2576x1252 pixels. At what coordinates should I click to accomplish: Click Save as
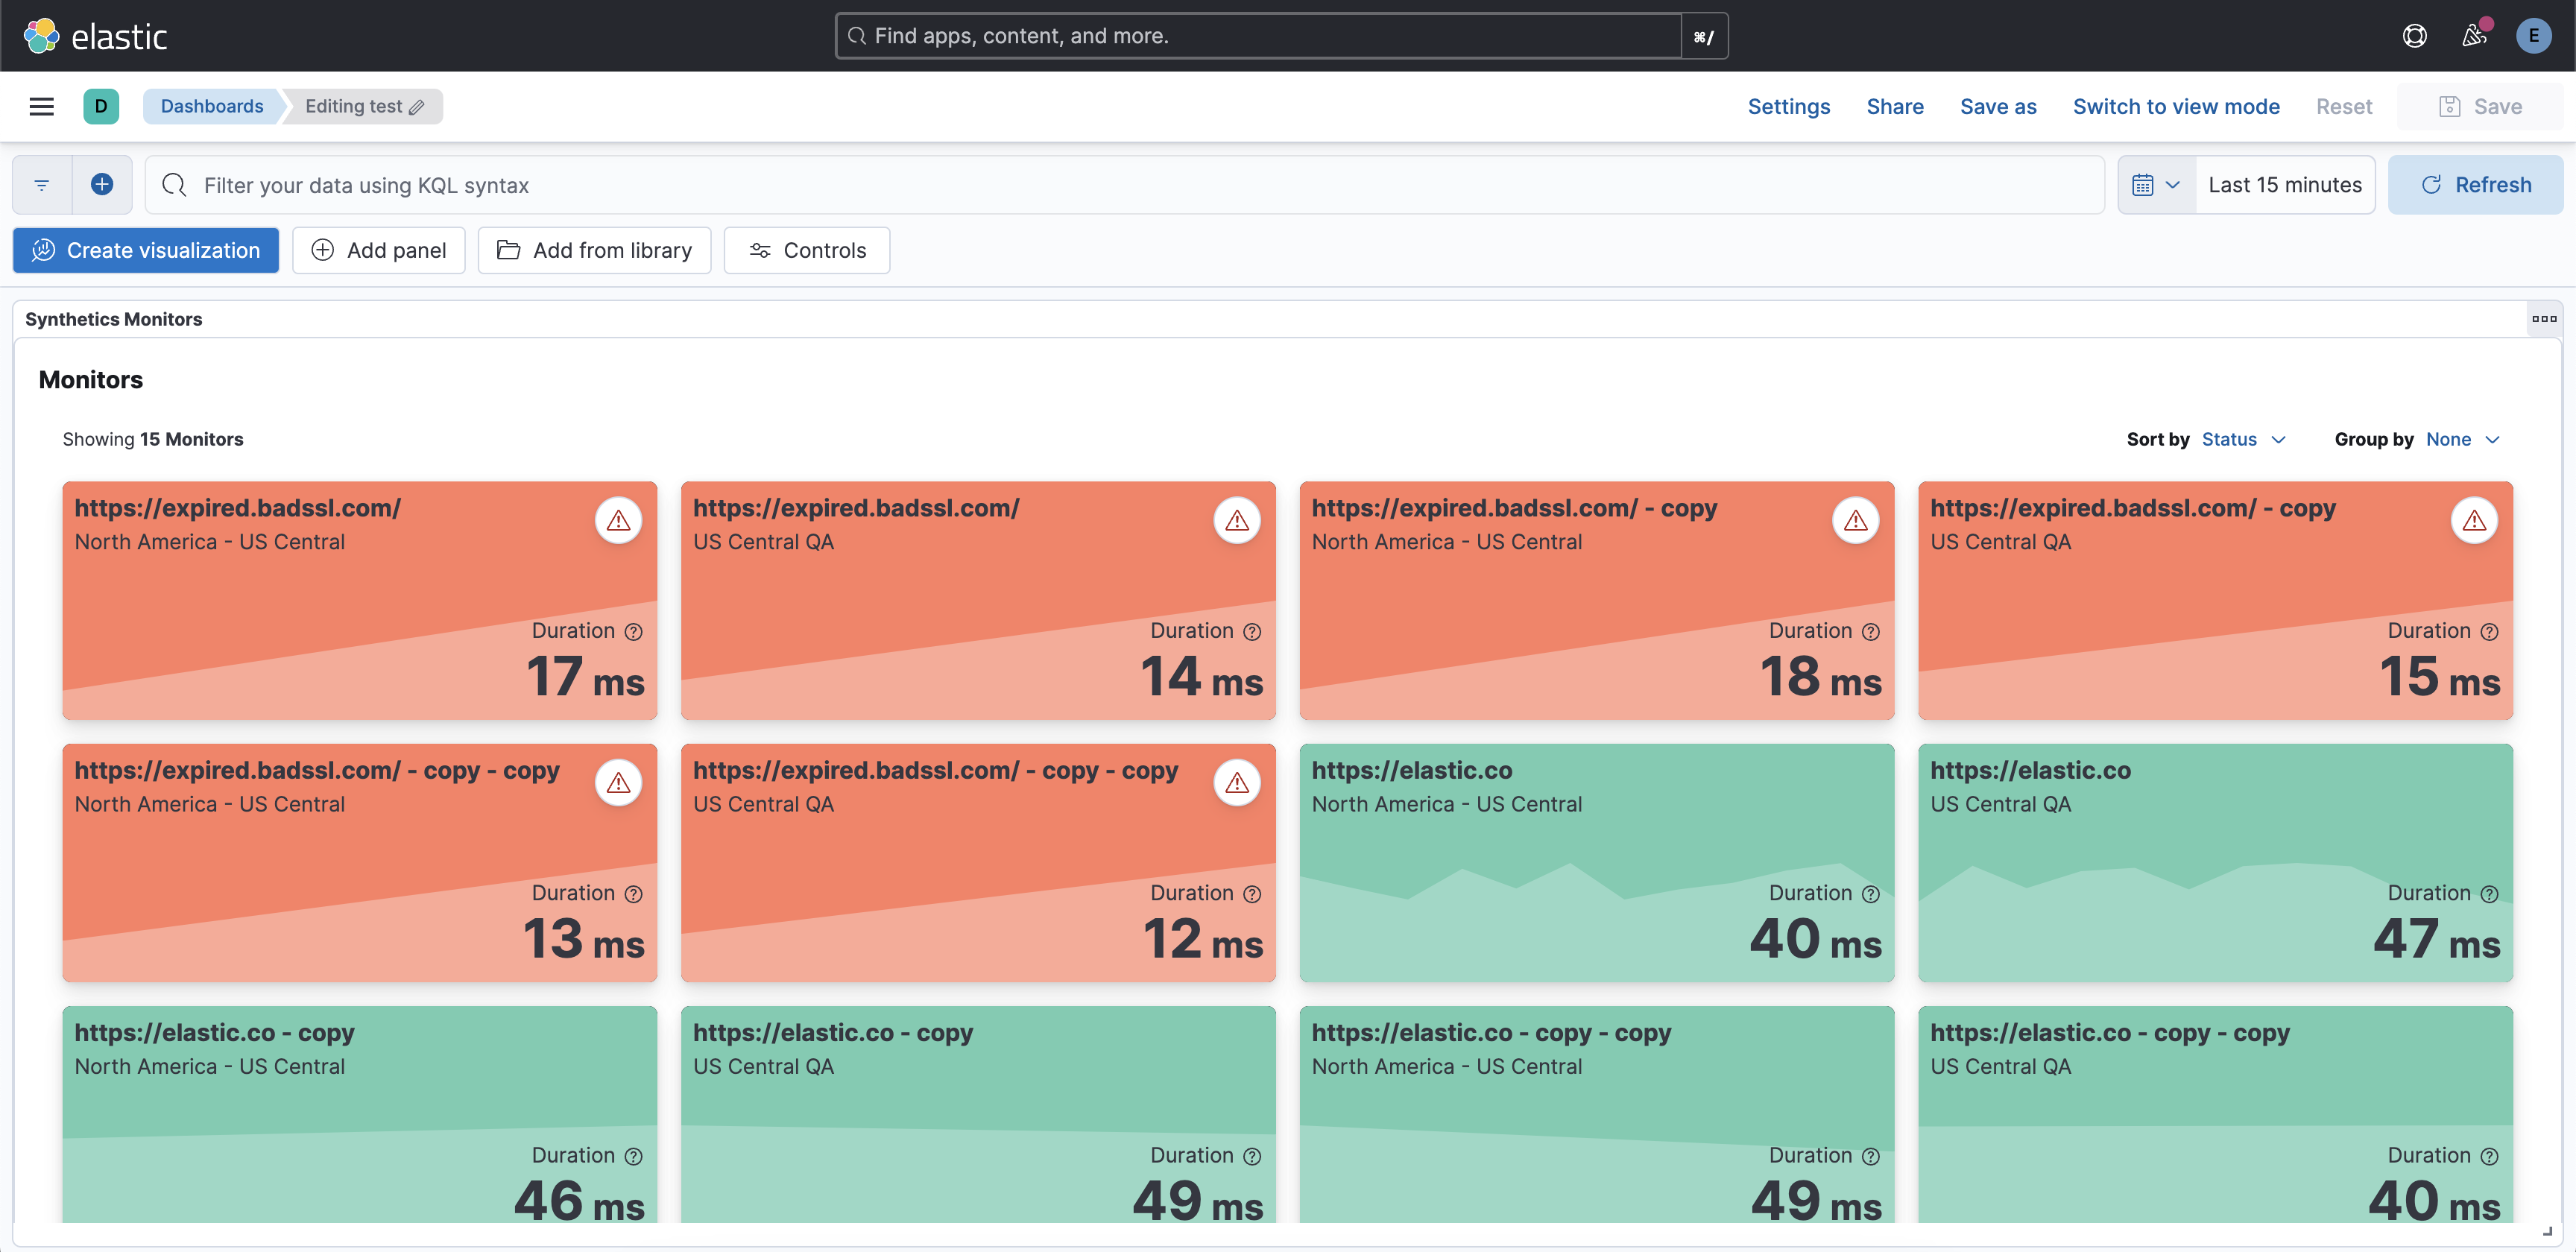click(x=1997, y=106)
